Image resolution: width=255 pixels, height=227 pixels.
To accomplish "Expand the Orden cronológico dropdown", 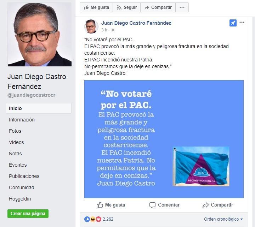I will [223, 219].
